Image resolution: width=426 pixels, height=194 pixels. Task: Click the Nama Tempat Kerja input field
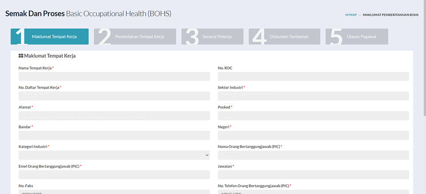pos(114,77)
